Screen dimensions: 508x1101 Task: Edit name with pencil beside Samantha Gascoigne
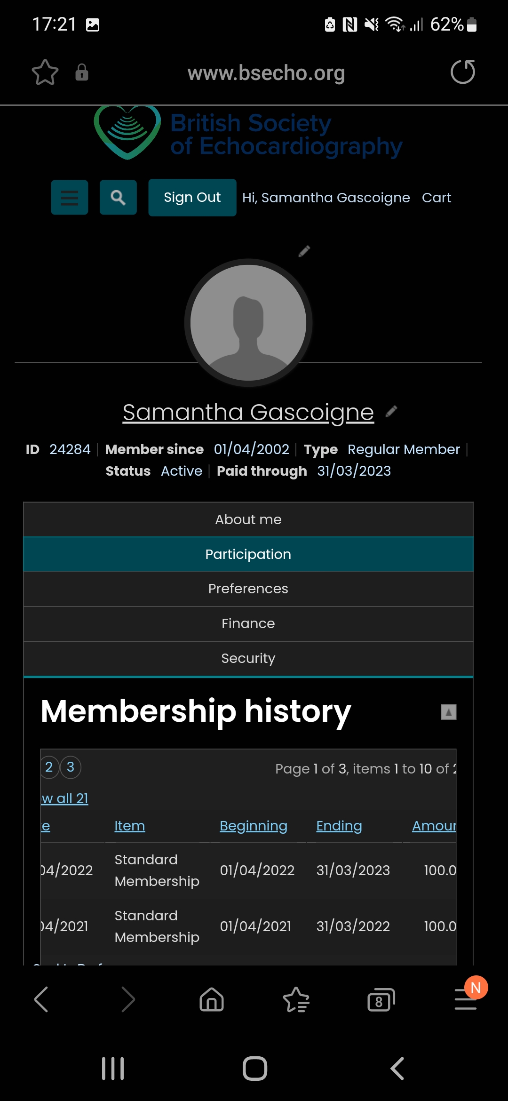tap(391, 412)
